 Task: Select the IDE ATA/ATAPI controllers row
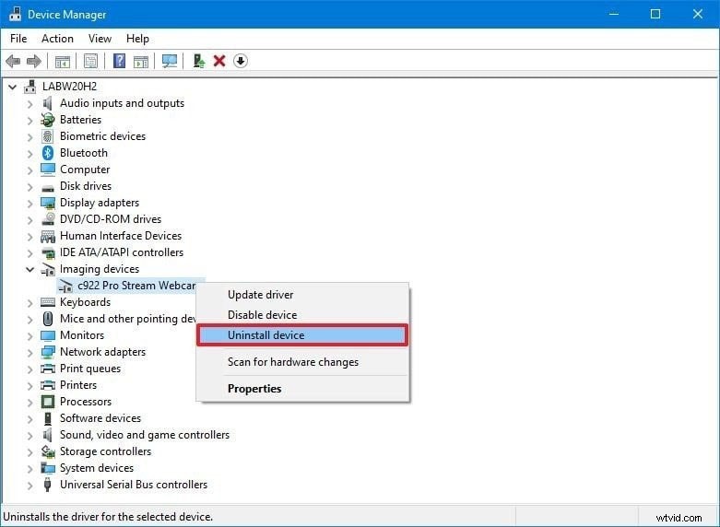tap(121, 252)
